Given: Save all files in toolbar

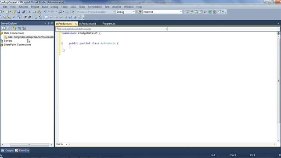Looking at the screenshot, I should pos(23,12).
